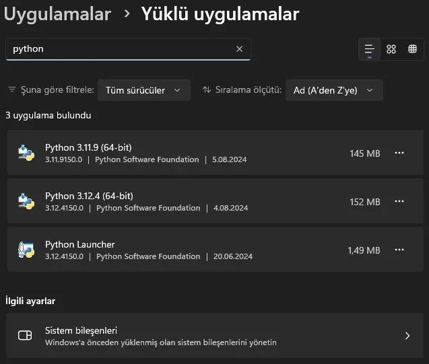Click the Python Launcher rocket icon
The image size is (429, 364).
click(x=26, y=250)
